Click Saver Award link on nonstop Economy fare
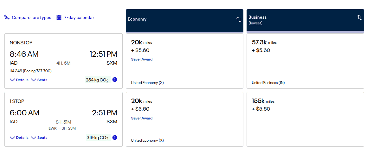 (x=142, y=59)
